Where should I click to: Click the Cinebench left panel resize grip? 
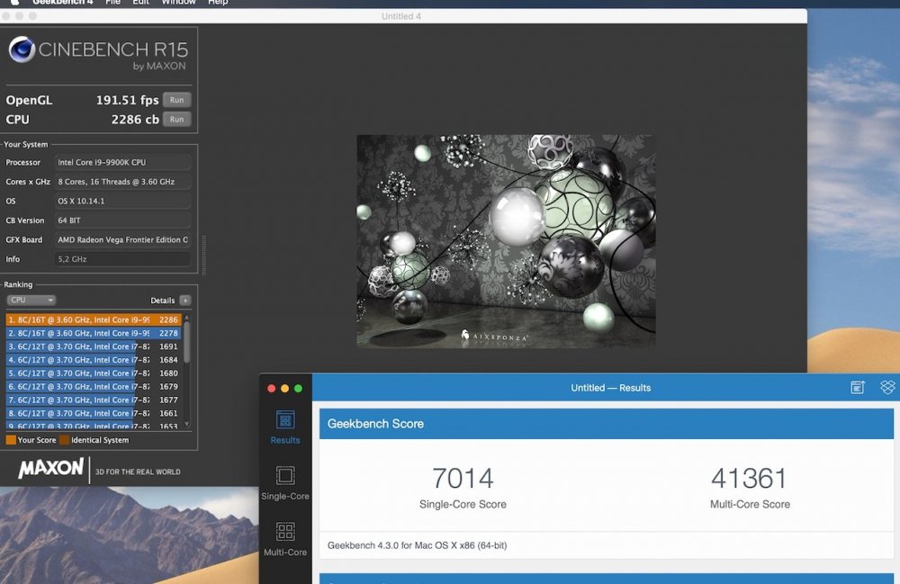[203, 256]
